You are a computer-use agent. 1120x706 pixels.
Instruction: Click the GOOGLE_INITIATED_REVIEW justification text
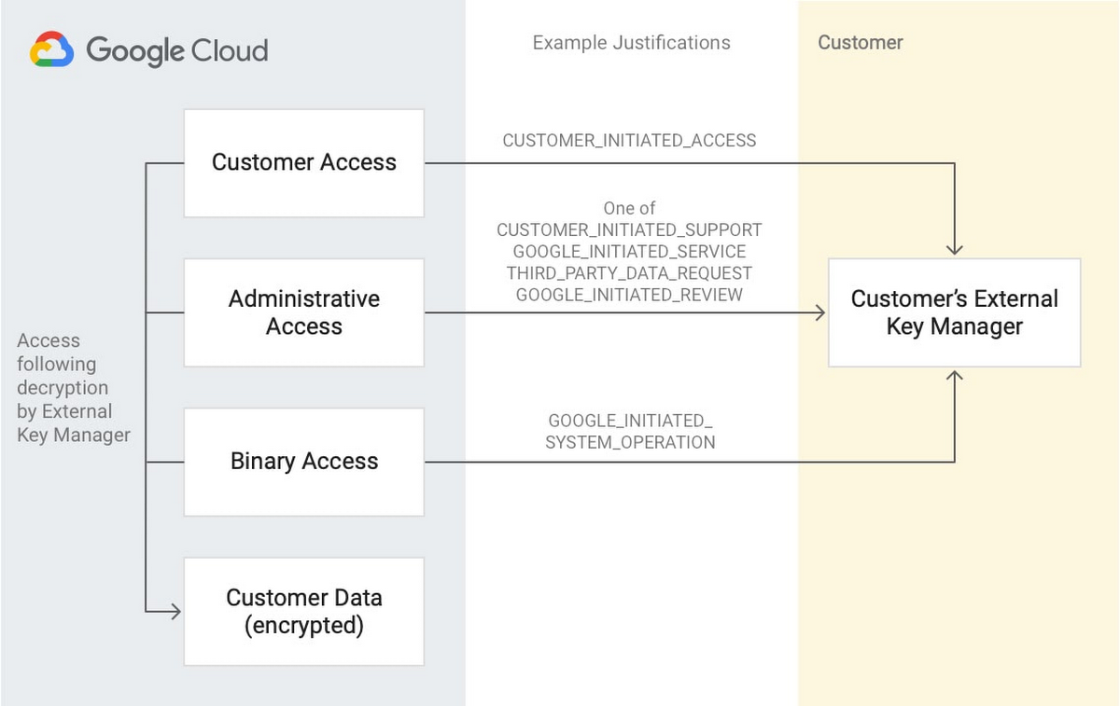click(x=629, y=295)
